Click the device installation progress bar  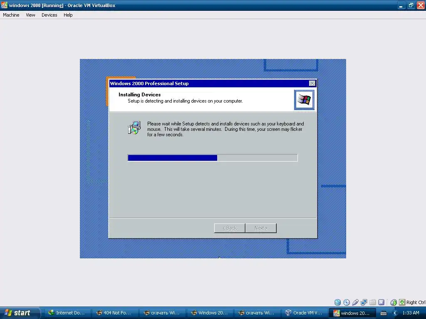tap(213, 157)
